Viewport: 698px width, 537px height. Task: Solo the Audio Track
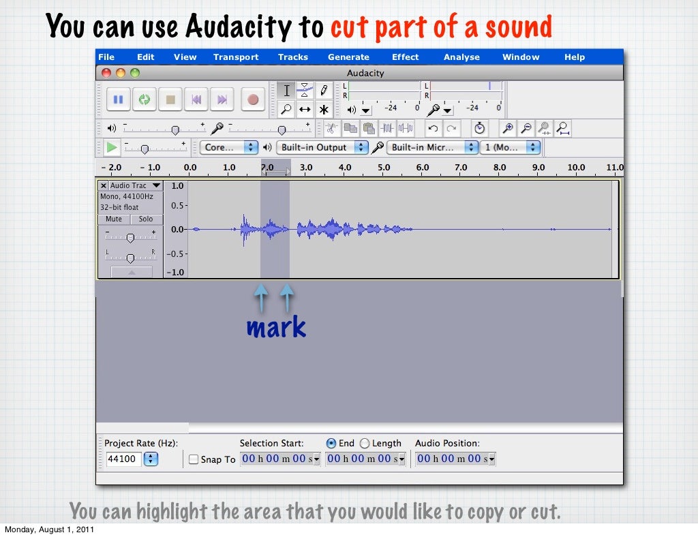146,219
